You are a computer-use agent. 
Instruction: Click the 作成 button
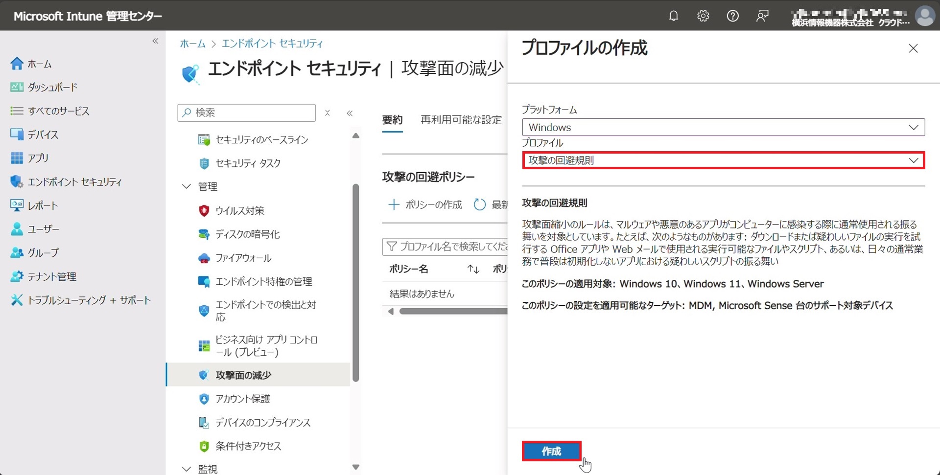pos(551,451)
